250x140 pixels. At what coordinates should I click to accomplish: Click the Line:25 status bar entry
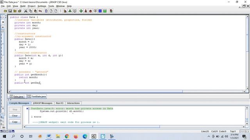[x=205, y=131]
